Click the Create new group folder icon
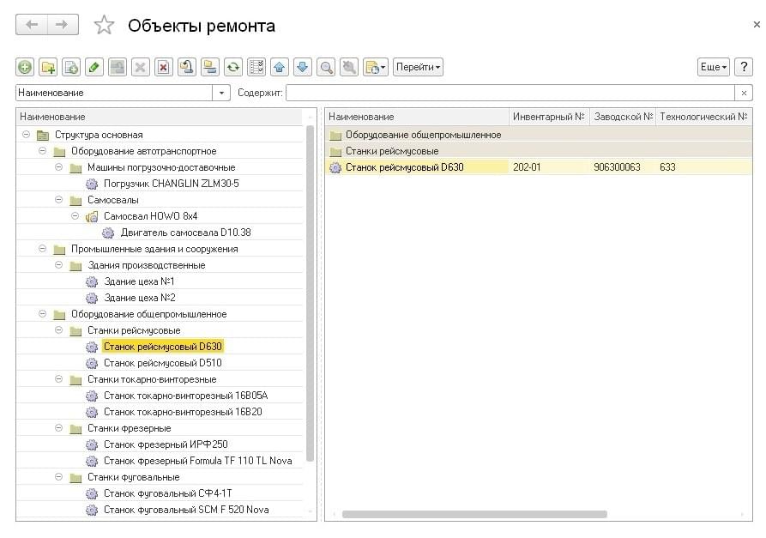 48,67
